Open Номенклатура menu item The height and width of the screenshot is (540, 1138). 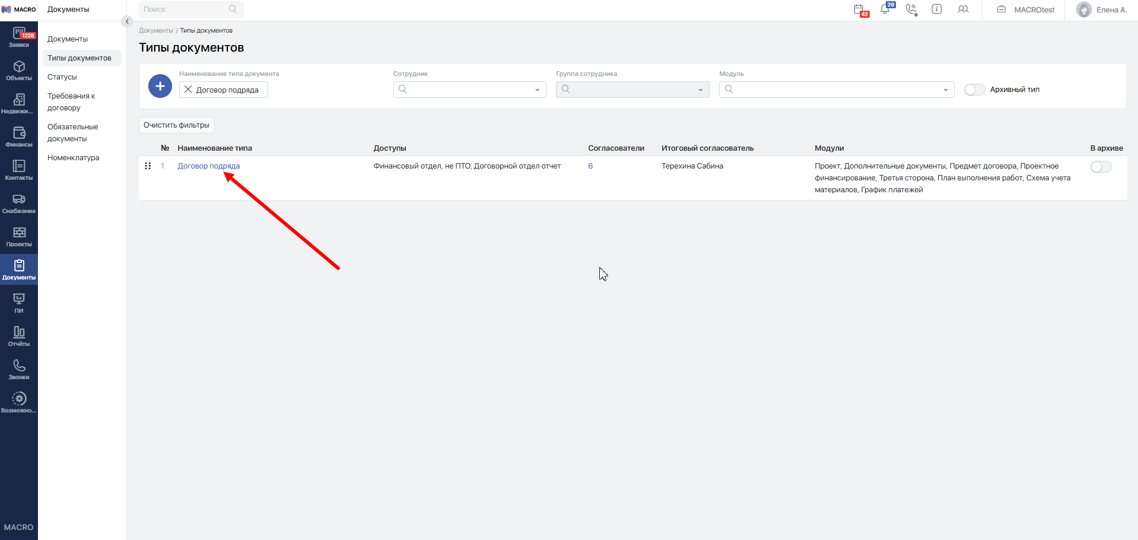(74, 158)
